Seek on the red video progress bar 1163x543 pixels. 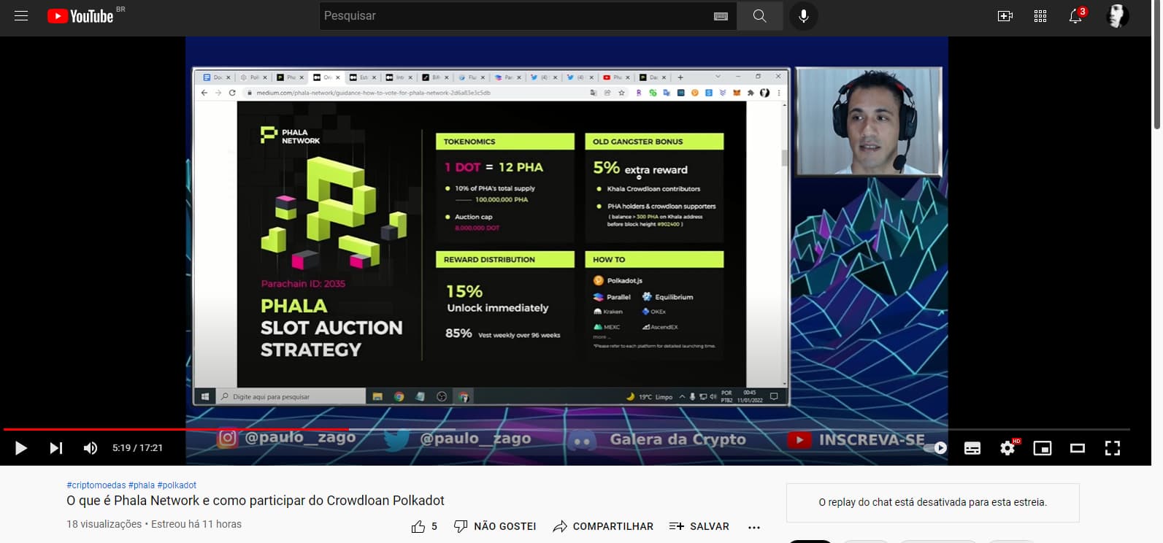click(x=567, y=429)
